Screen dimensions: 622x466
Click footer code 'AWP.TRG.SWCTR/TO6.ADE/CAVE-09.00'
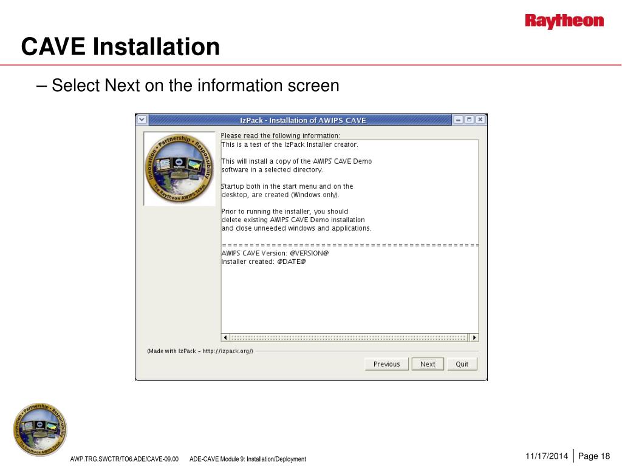(124, 459)
